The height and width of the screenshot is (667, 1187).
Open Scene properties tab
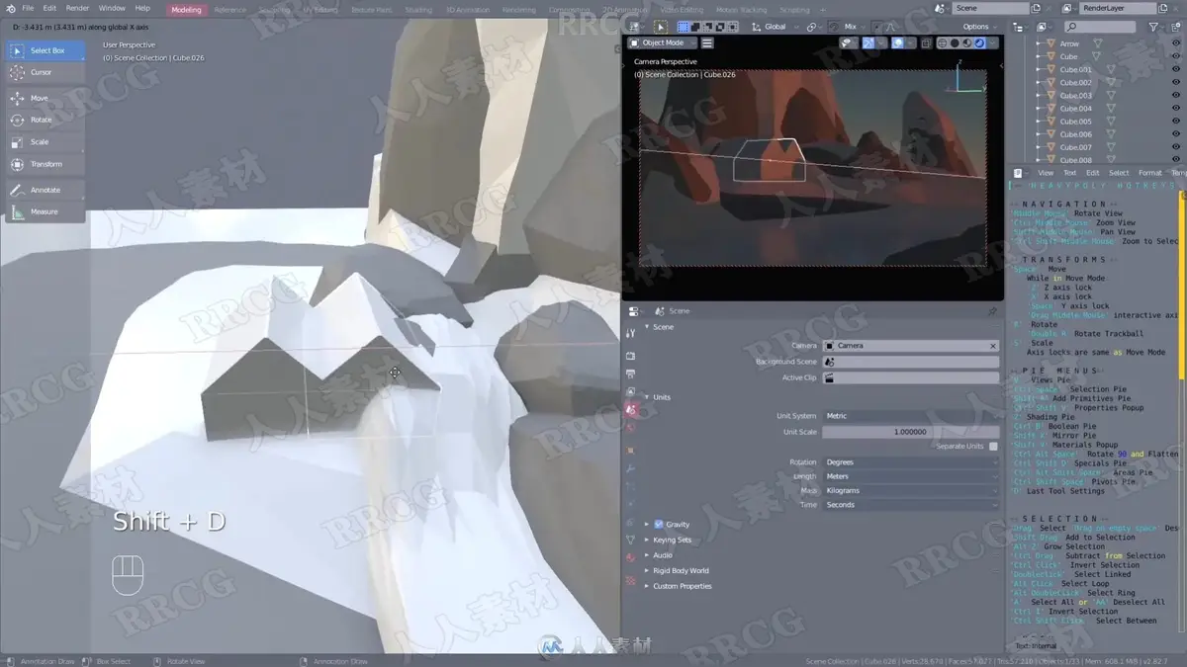click(630, 410)
